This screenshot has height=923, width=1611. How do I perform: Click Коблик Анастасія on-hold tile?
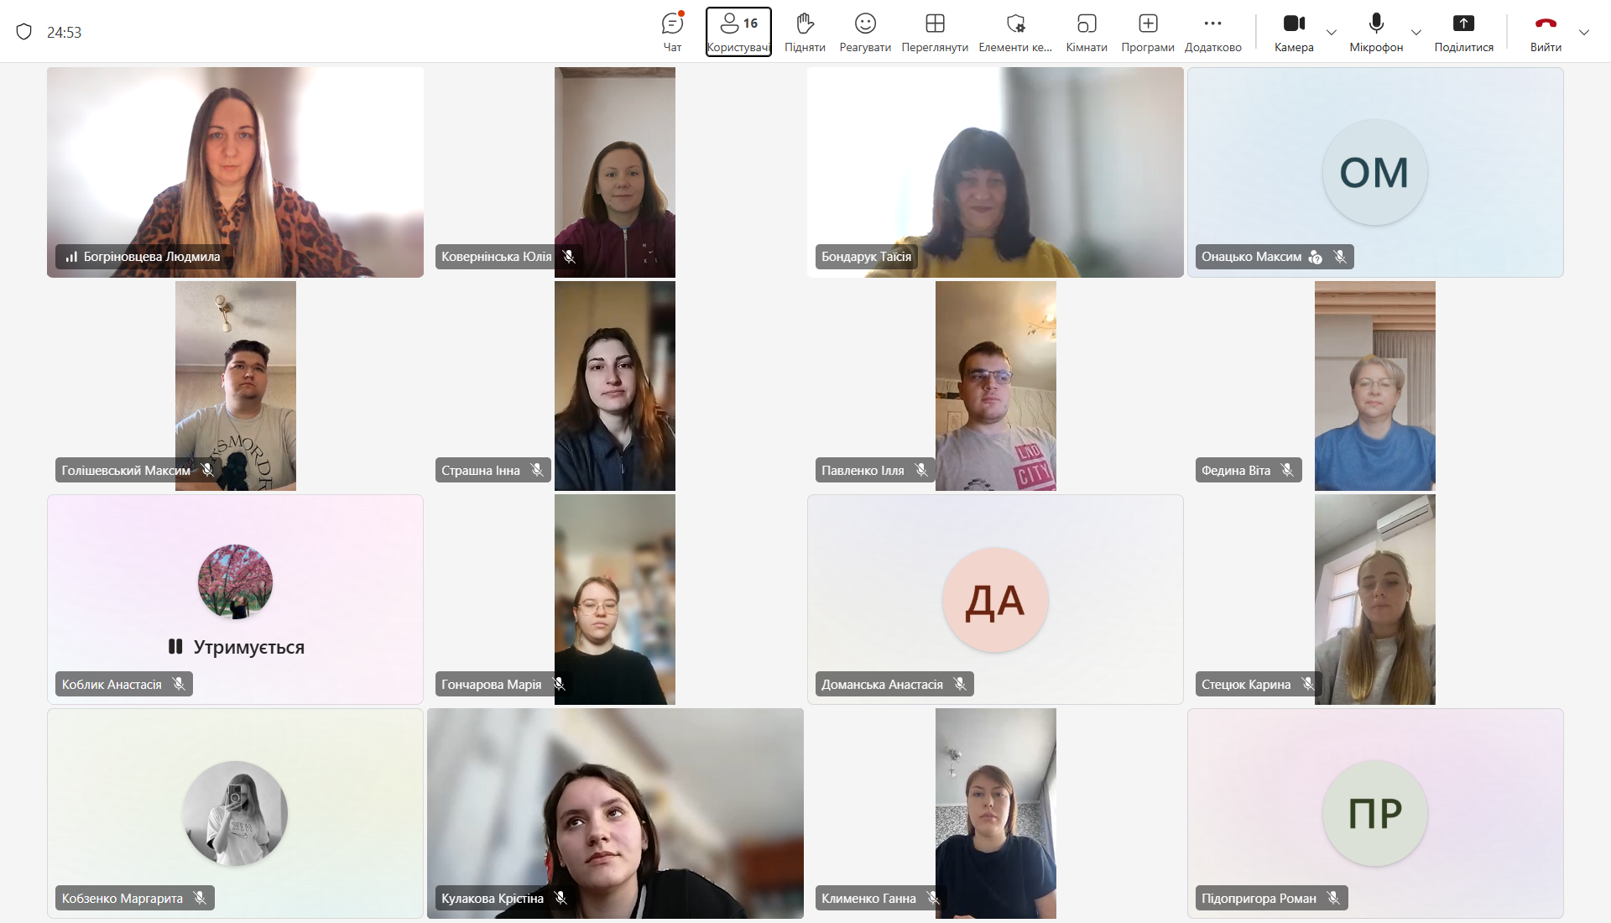coord(235,599)
